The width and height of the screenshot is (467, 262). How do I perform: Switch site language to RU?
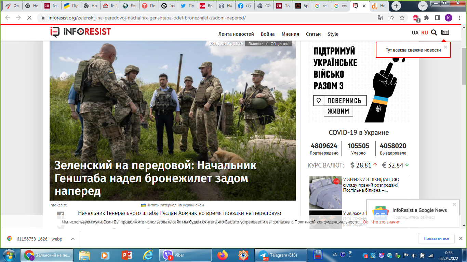pos(425,33)
